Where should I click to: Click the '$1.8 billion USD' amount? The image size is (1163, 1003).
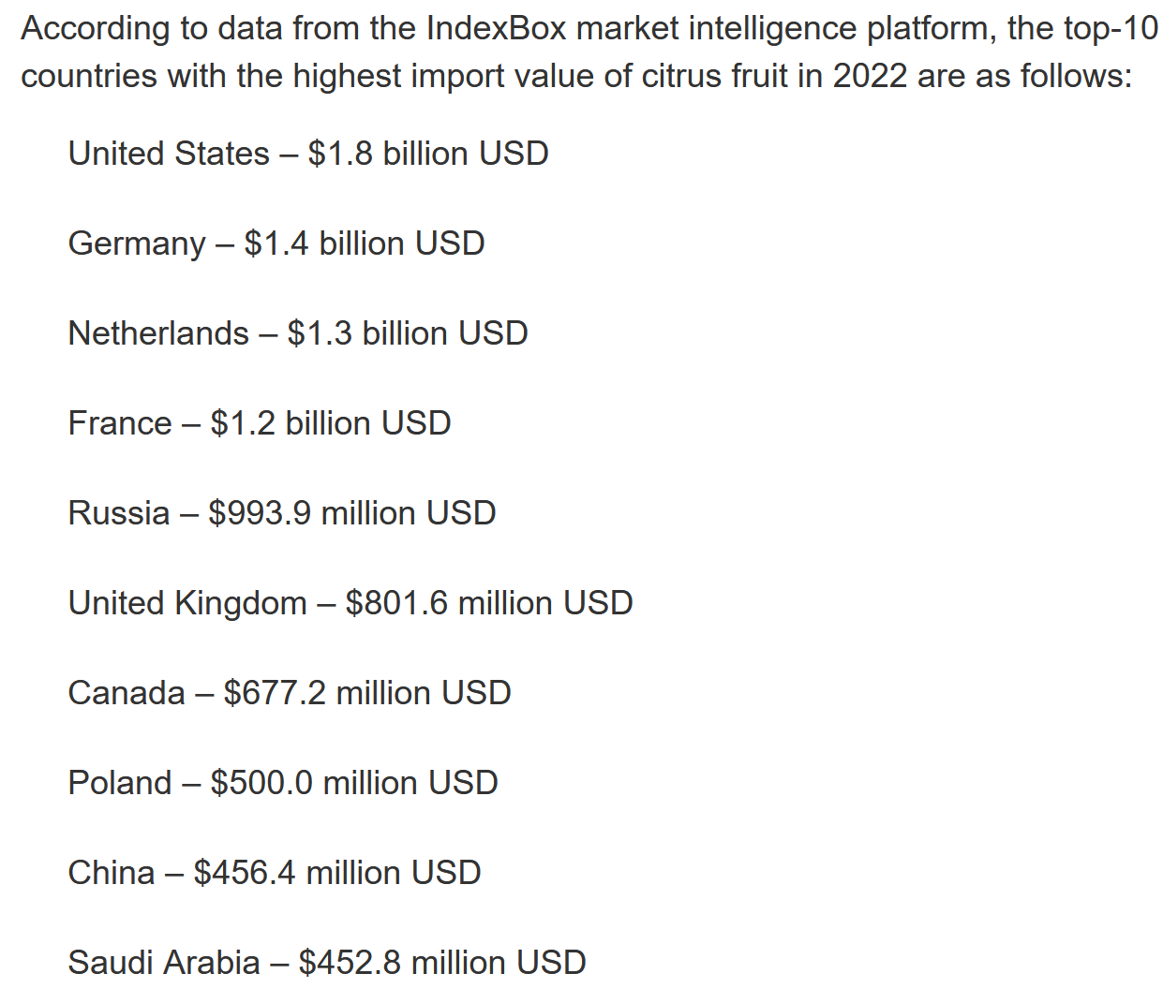[428, 154]
